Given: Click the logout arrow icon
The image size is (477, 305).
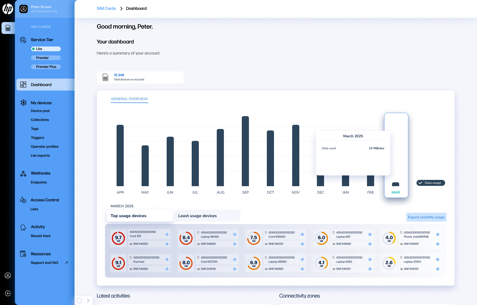Looking at the screenshot, I should point(8,293).
